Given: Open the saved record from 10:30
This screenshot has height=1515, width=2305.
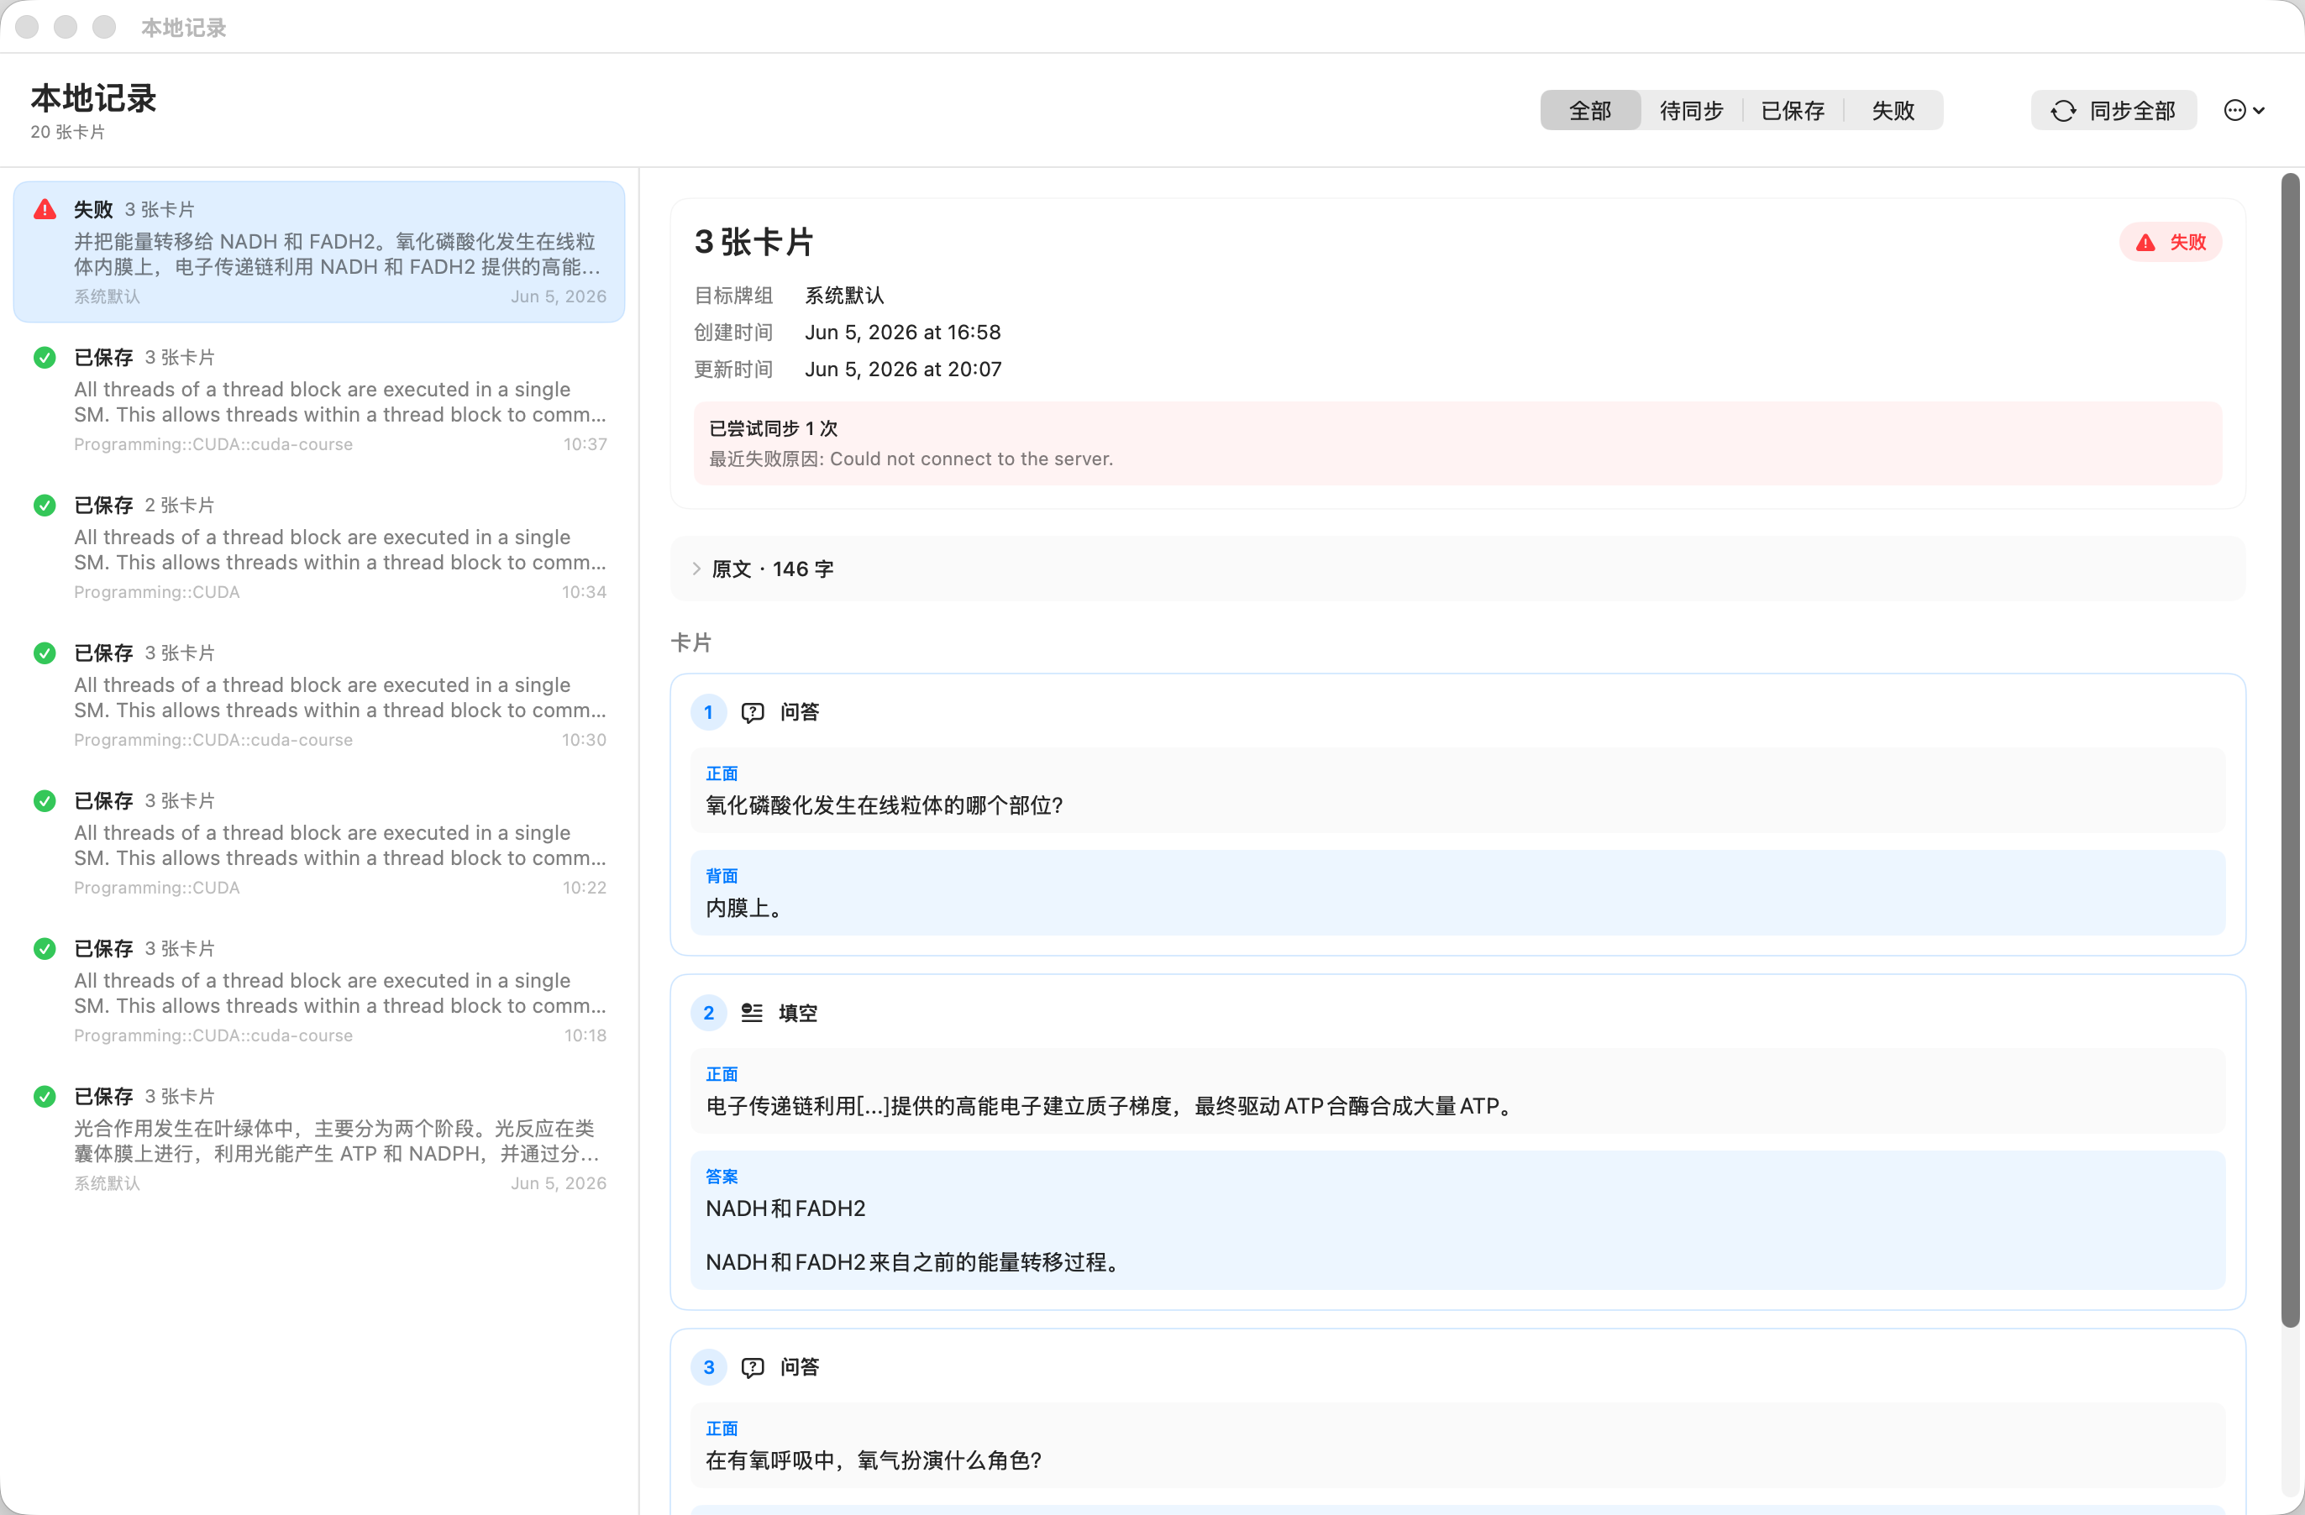Looking at the screenshot, I should [x=318, y=696].
